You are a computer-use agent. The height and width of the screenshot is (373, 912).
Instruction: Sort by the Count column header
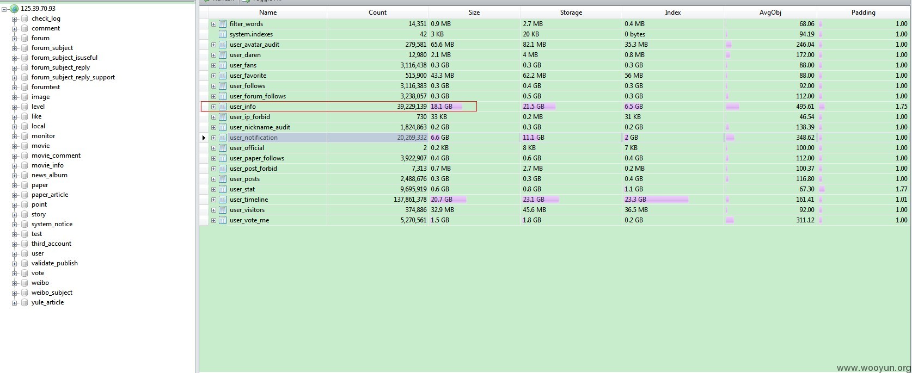377,13
